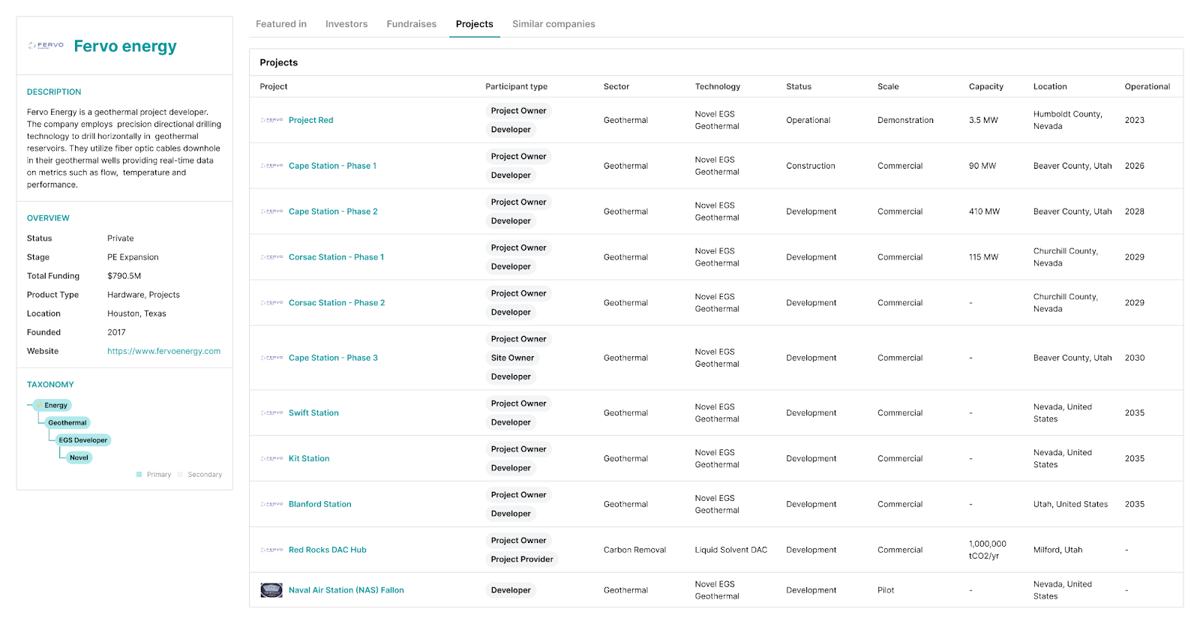The height and width of the screenshot is (624, 1200).
Task: Click the Fervo logo beside Kit Station
Action: coord(271,459)
